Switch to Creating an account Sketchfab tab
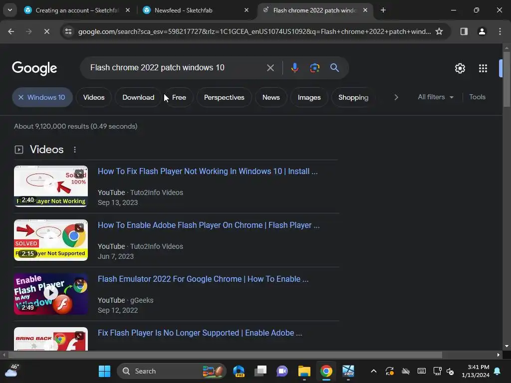The width and height of the screenshot is (511, 383). 77,10
